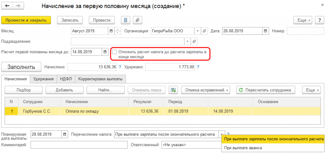Image resolution: width=327 pixels, height=156 pixels.
Task: Click into the Комментарий input field
Action: [79, 145]
